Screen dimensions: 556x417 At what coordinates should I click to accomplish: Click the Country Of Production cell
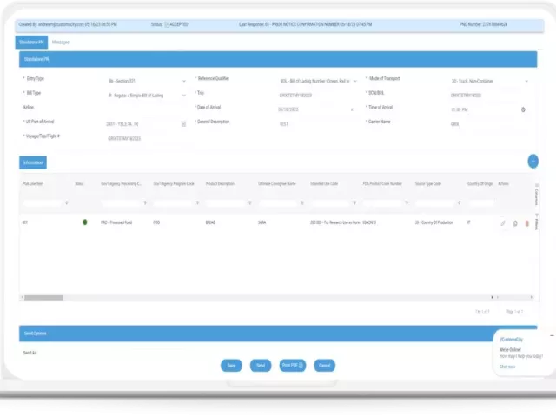pyautogui.click(x=434, y=222)
